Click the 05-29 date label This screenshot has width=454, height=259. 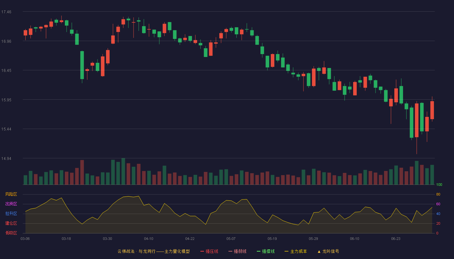(x=314, y=239)
